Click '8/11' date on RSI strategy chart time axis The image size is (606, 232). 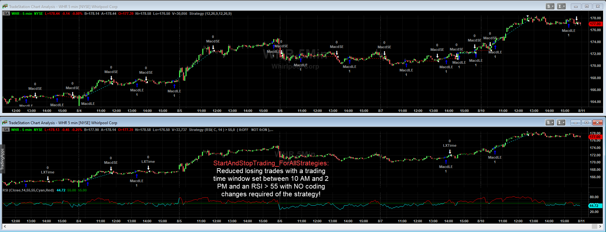(x=581, y=221)
